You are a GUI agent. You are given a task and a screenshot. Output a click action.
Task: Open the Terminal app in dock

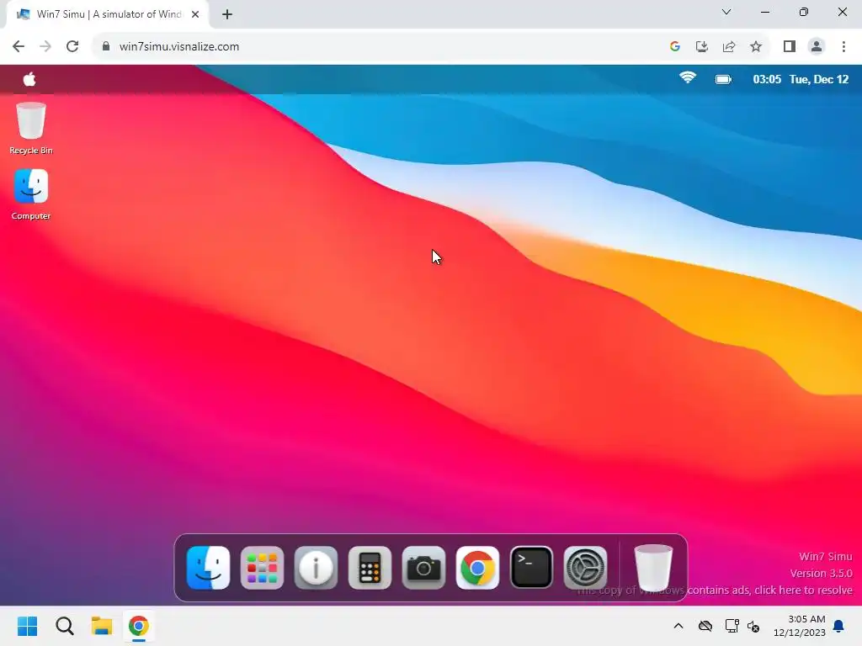tap(531, 568)
